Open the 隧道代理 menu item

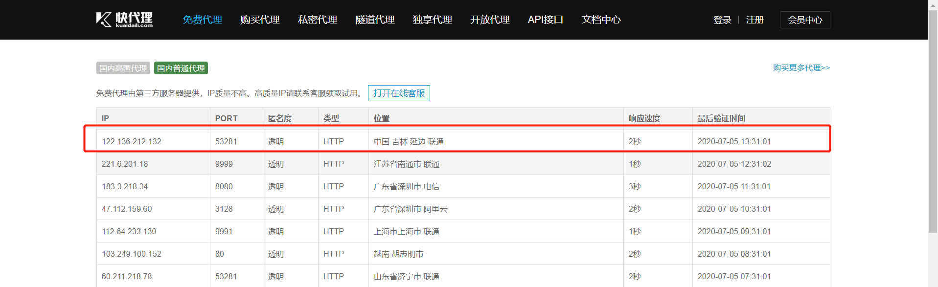pos(375,20)
